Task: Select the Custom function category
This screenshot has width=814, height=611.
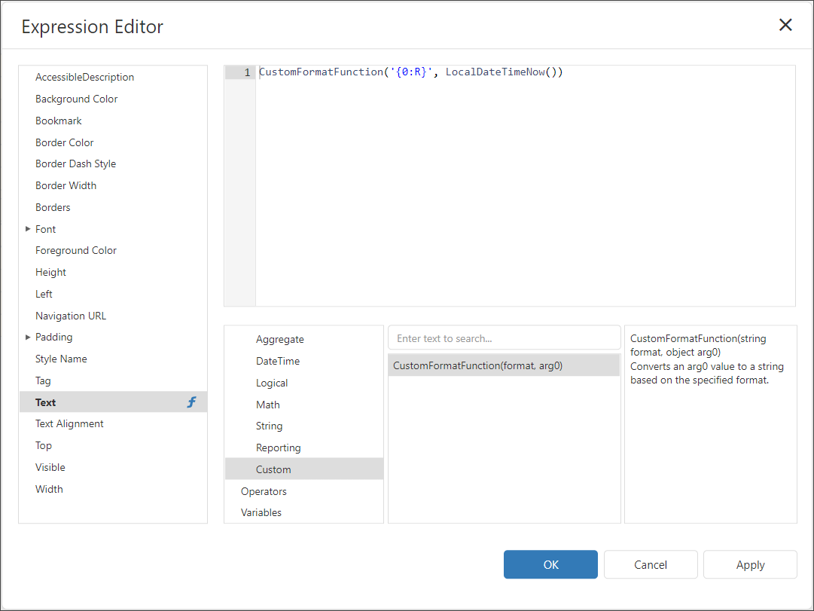Action: (304, 469)
